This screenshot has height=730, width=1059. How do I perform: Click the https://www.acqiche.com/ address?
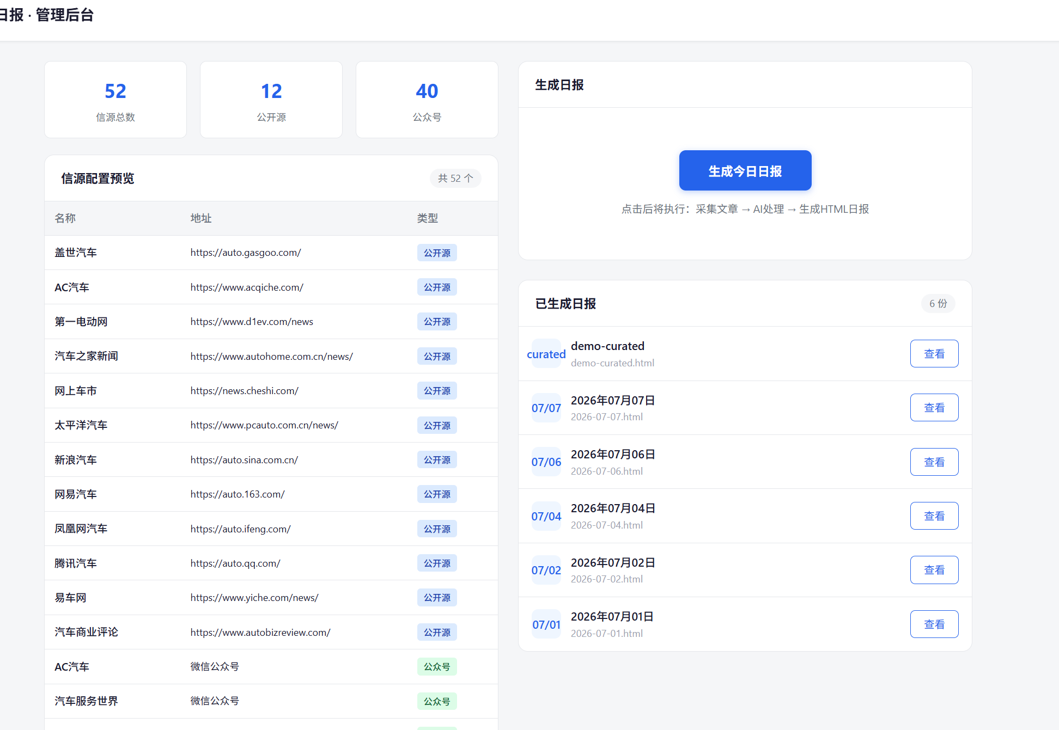247,287
